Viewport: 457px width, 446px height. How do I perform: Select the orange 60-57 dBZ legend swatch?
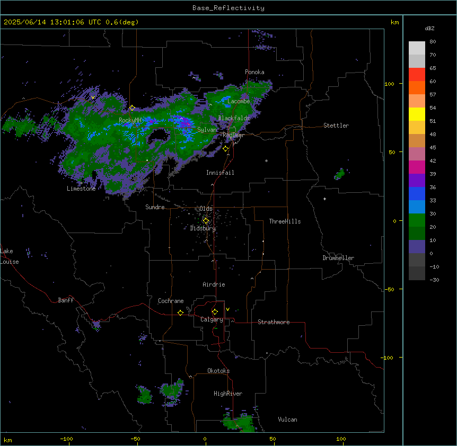coord(417,87)
